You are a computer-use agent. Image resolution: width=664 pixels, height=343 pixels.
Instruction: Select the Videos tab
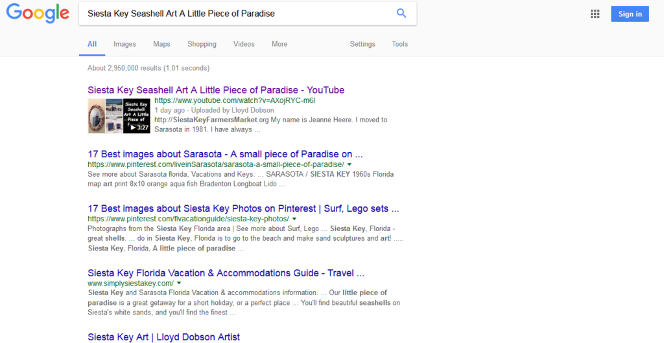244,44
